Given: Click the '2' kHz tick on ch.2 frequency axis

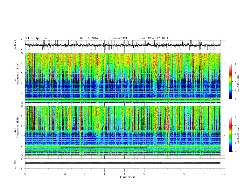Looking at the screenshot, I should coord(22,146).
